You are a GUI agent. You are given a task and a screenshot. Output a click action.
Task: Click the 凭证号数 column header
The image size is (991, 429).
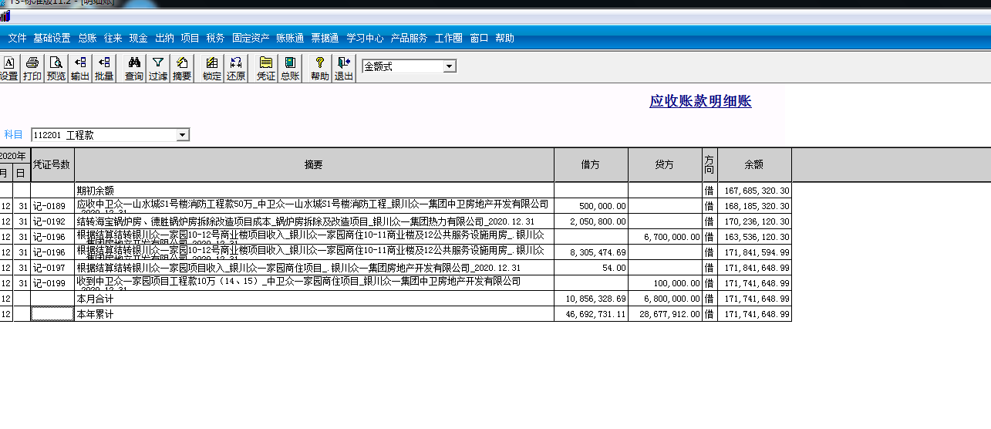coord(52,164)
